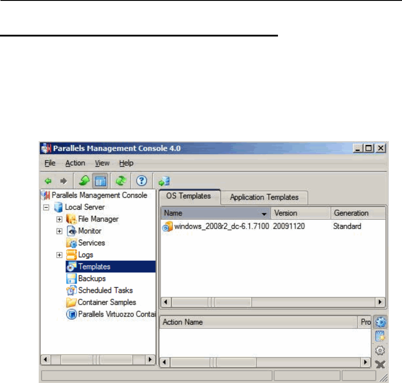402x383 pixels.
Task: Click actions pane scrollbar left arrow
Action: 164,362
